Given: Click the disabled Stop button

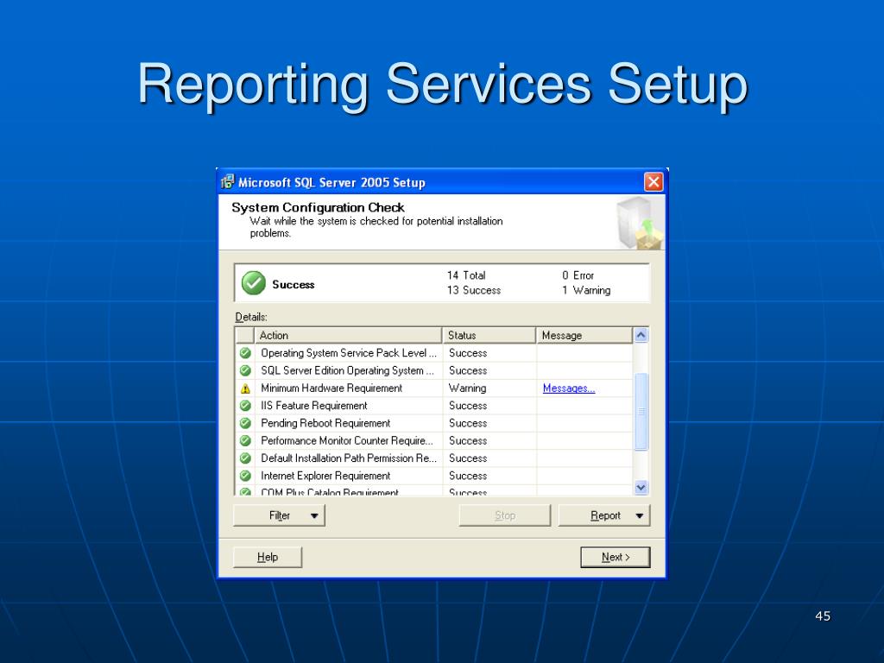Looking at the screenshot, I should point(504,515).
